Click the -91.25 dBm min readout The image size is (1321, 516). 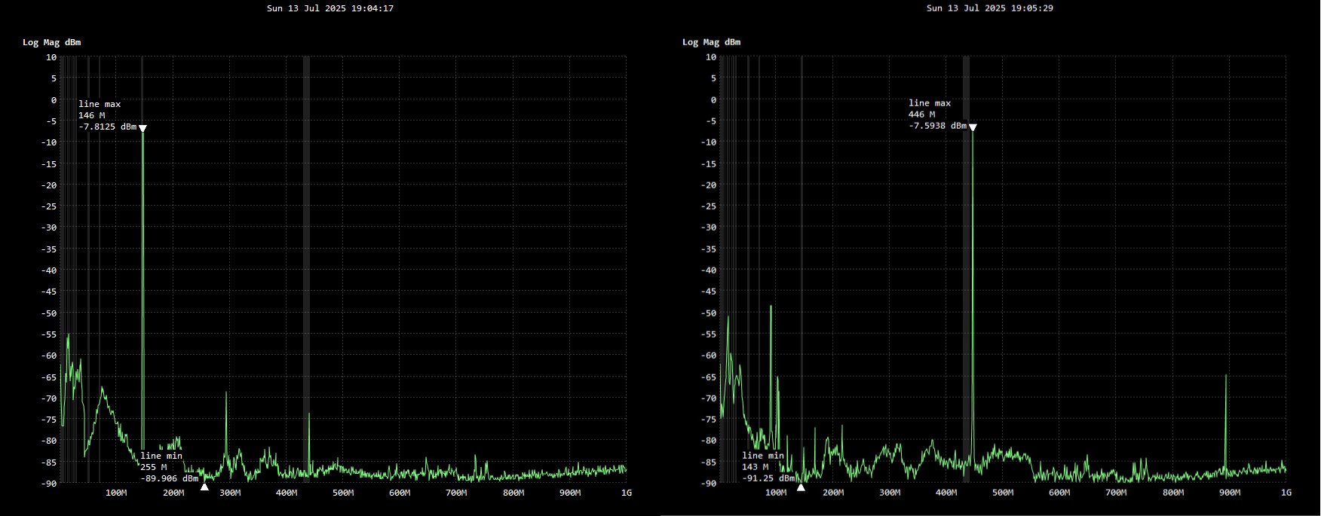(x=768, y=478)
